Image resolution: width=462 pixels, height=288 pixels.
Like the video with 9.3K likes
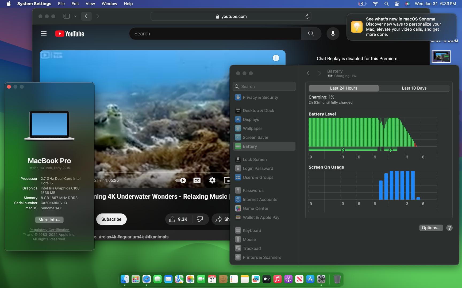(178, 219)
